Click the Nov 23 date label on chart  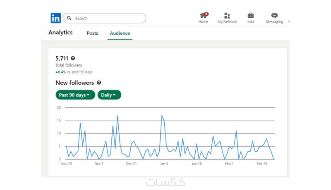coord(66,164)
